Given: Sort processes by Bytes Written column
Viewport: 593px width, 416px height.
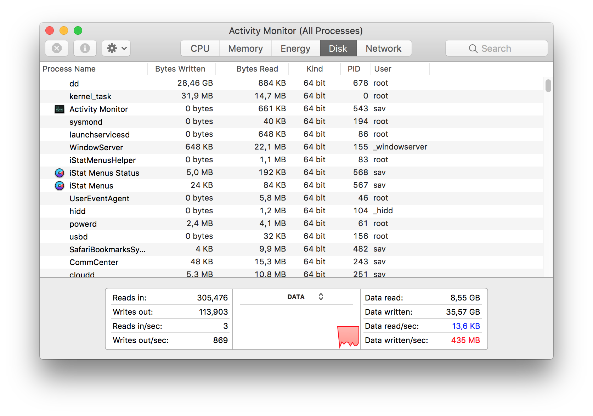Looking at the screenshot, I should [x=180, y=69].
